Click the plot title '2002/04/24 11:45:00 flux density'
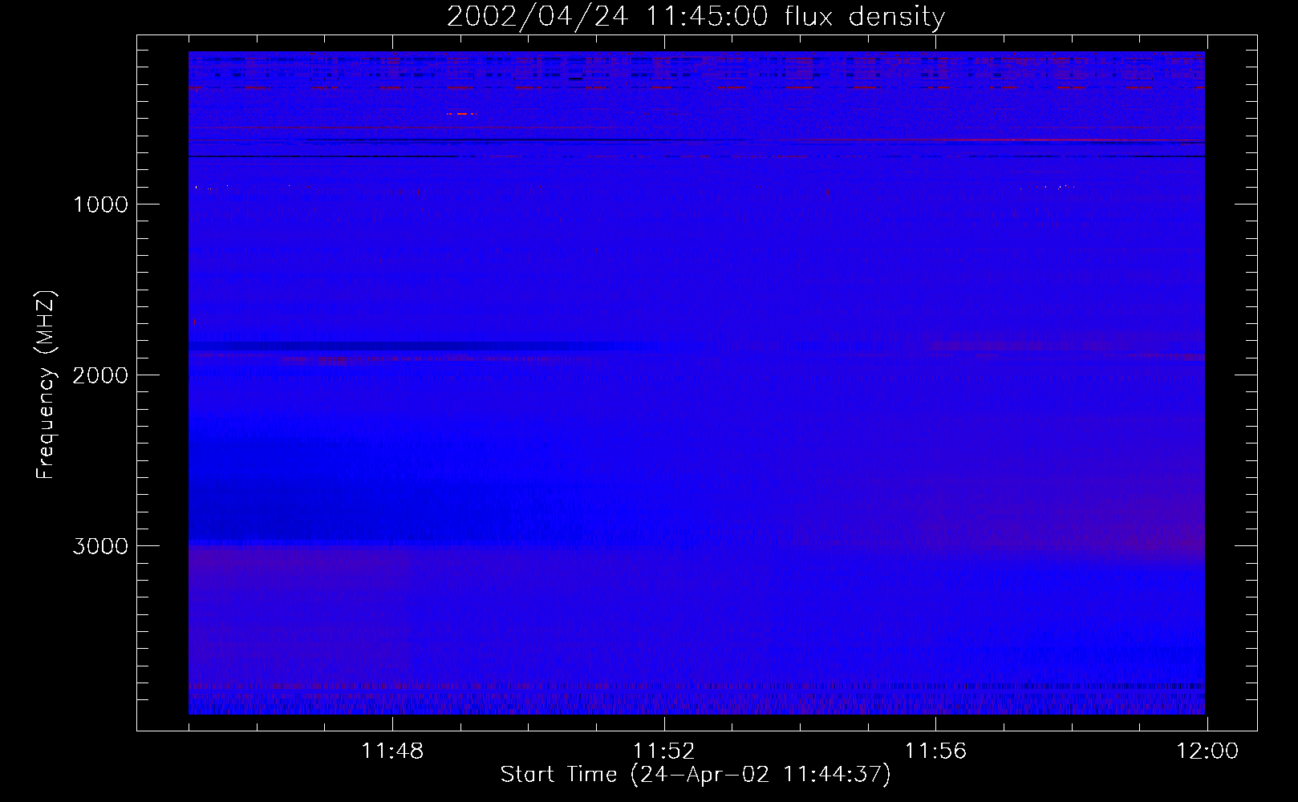The image size is (1298, 802). [696, 17]
